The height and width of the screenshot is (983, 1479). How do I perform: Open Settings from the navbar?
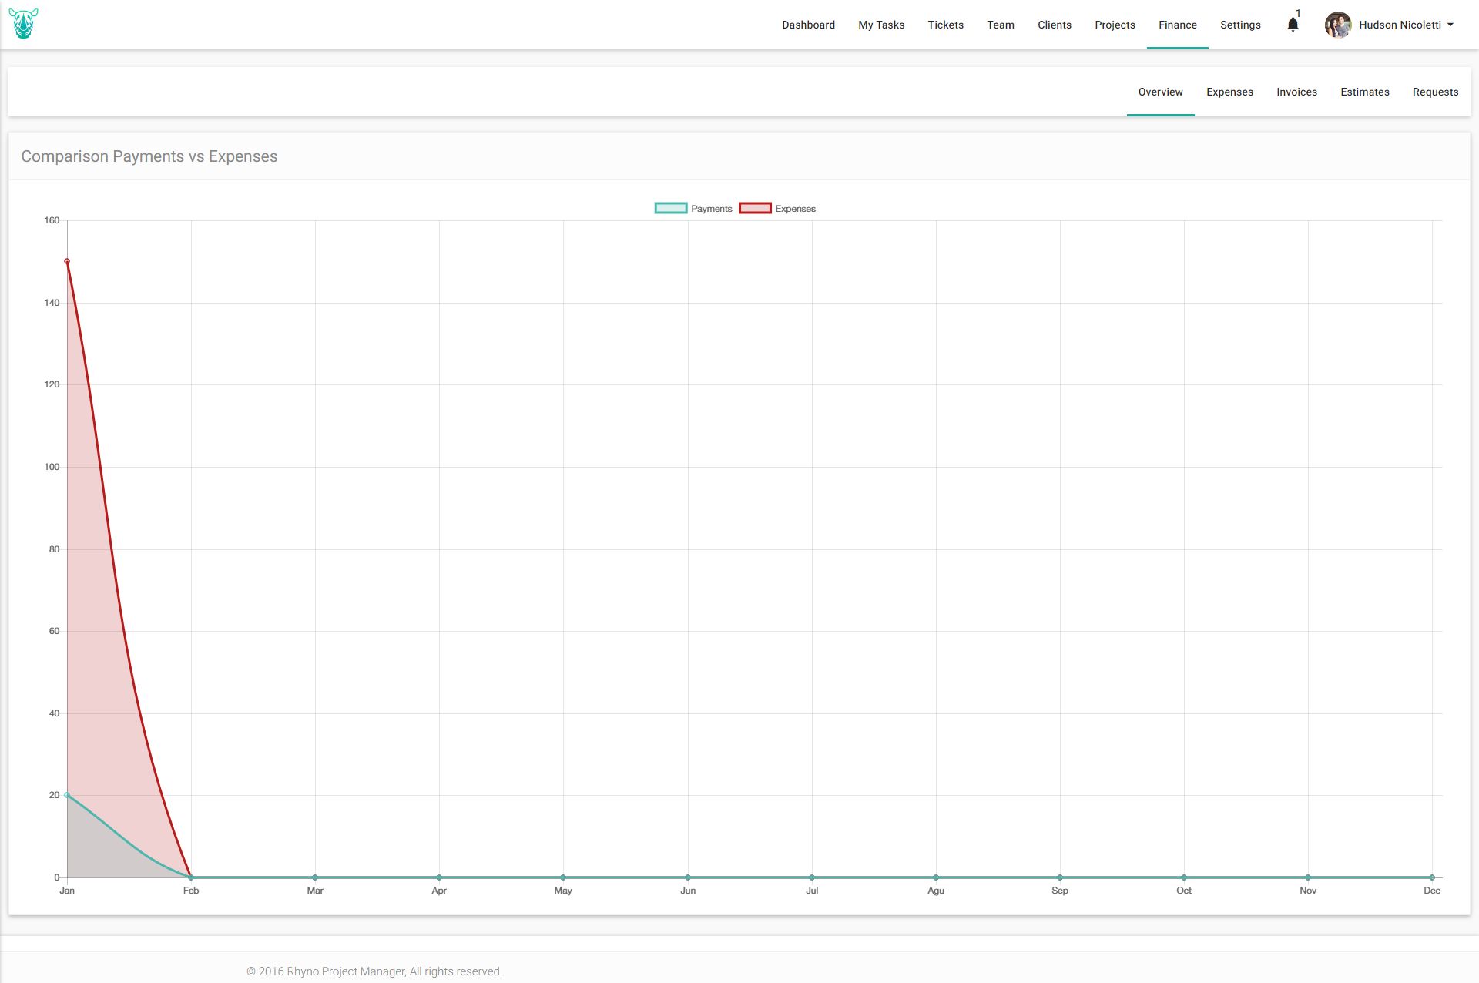[x=1240, y=25]
